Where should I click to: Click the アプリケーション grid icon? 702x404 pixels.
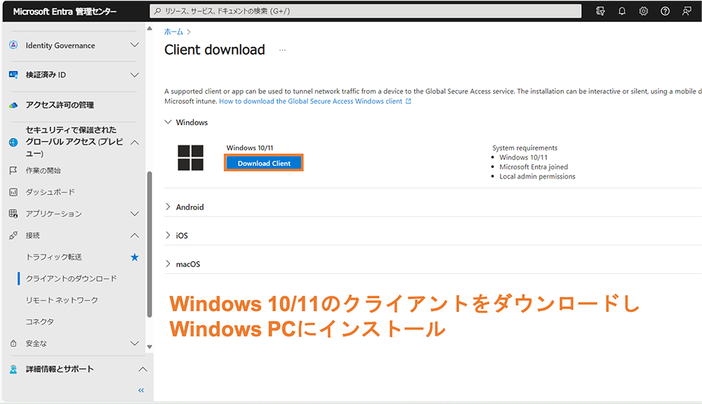[x=13, y=214]
